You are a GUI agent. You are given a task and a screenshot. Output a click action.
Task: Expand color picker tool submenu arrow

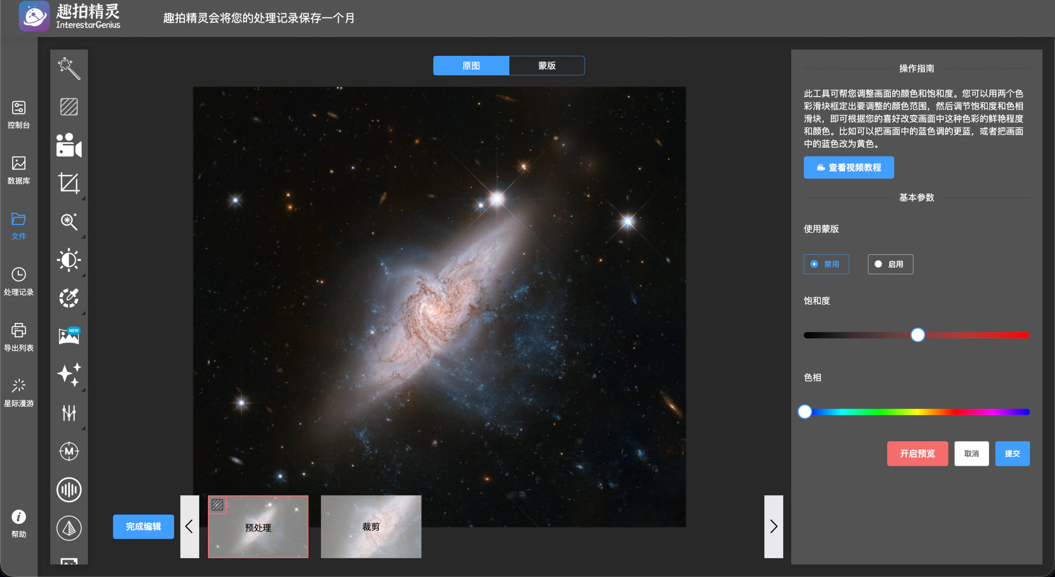coord(84,313)
